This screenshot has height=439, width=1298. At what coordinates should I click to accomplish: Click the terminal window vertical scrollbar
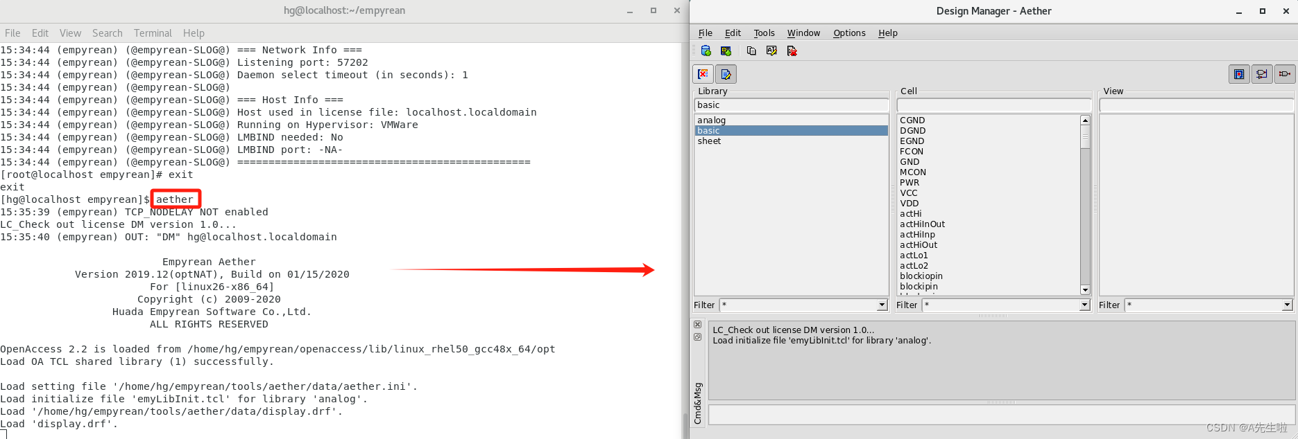(685, 424)
